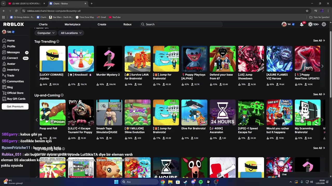Bookmark this page with the star icon
This screenshot has width=332, height=186.
pos(307,11)
